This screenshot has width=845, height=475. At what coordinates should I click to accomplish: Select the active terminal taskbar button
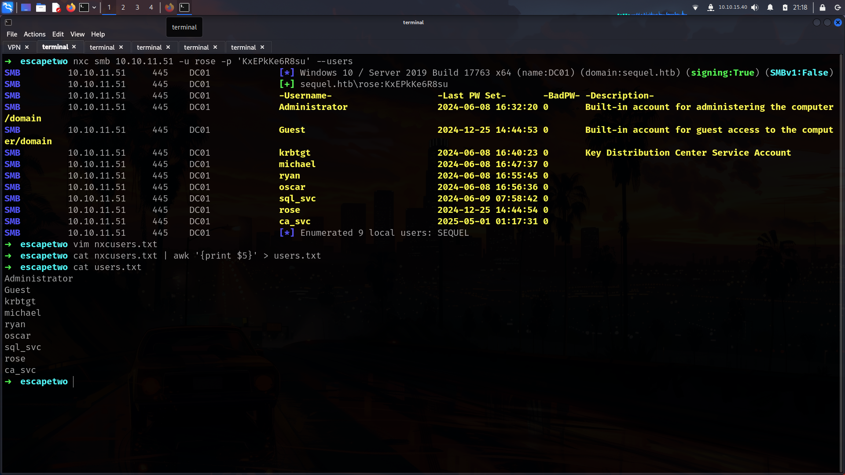(184, 7)
